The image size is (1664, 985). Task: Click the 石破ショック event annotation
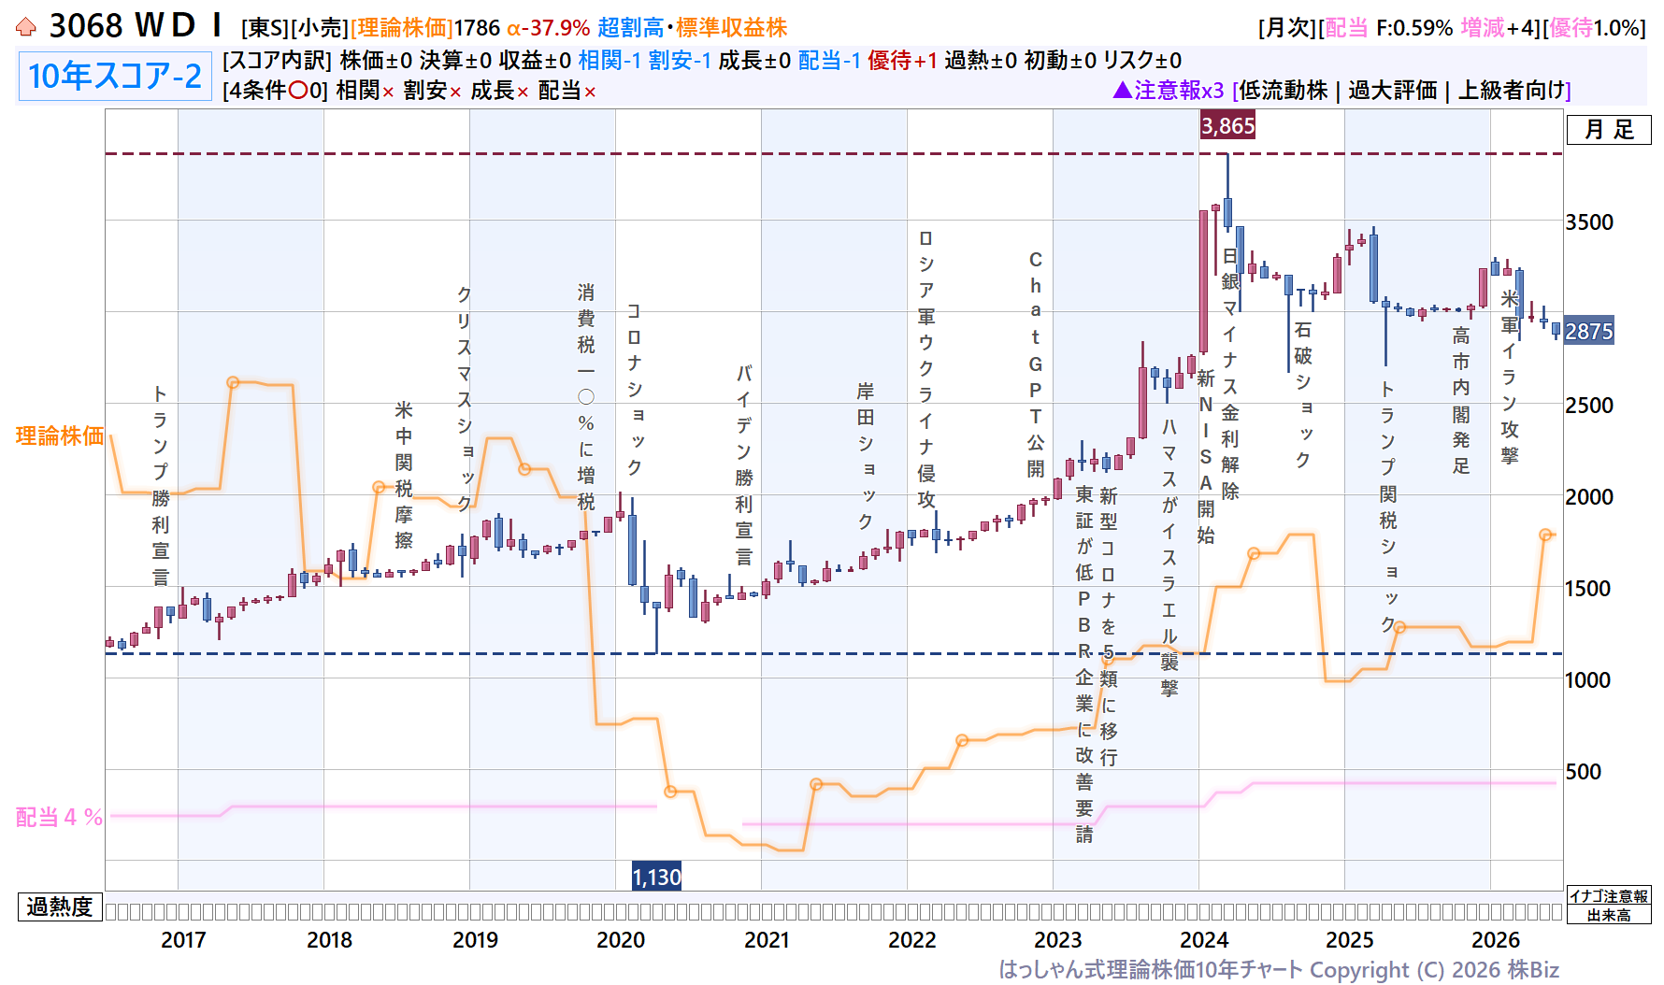1303,395
